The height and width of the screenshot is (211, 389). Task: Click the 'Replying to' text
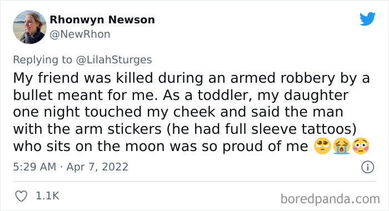click(42, 60)
